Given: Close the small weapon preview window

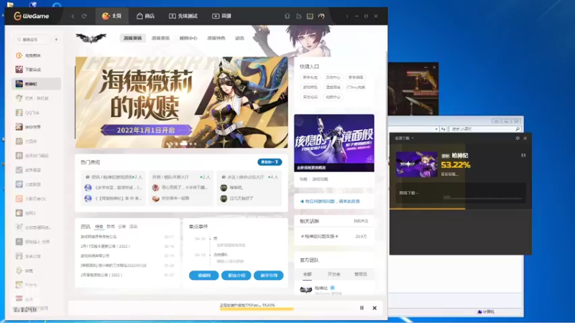Looking at the screenshot, I should [x=434, y=67].
